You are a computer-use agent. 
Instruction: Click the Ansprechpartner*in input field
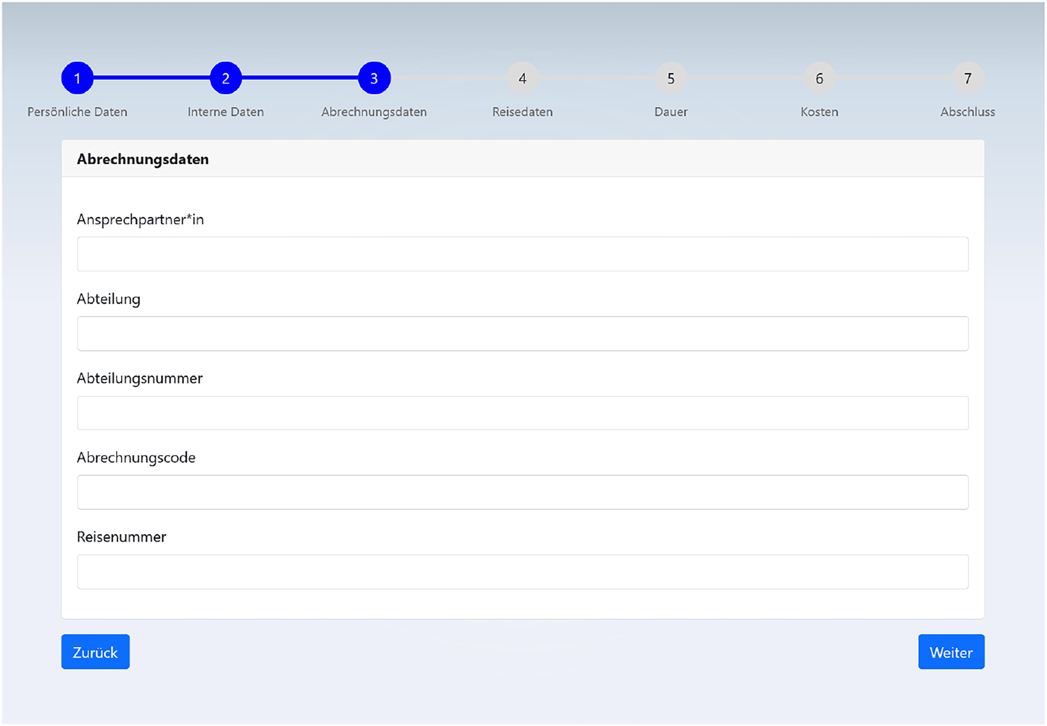[x=523, y=253]
